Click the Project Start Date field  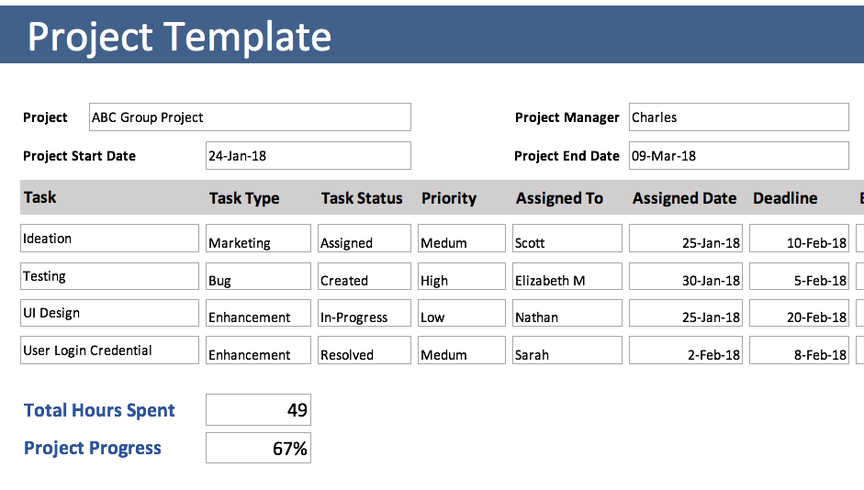click(308, 156)
